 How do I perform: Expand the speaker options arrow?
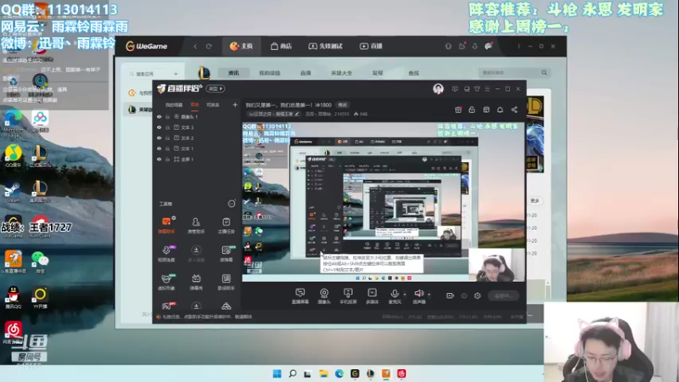429,295
